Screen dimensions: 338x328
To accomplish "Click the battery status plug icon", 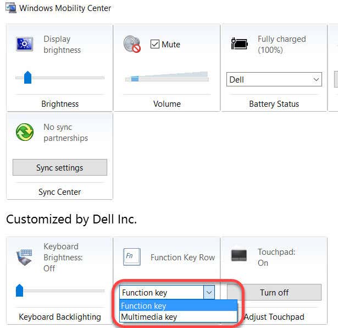I will 240,44.
